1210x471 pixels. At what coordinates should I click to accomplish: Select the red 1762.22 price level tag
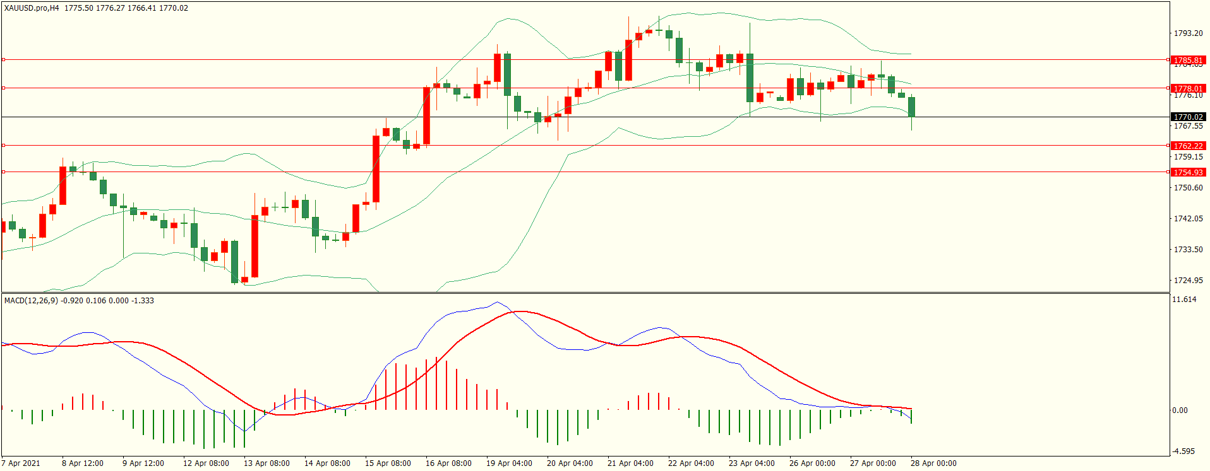click(1189, 146)
